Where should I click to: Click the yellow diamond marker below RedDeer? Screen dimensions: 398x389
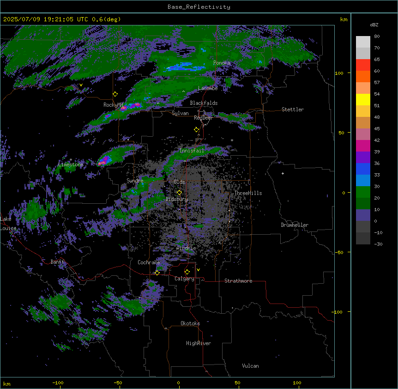pos(197,130)
